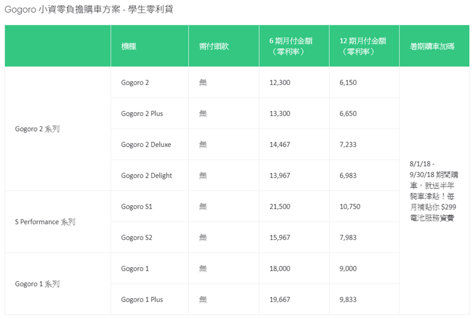Click the 12-period value '6,983'
The width and height of the screenshot is (472, 319).
348,176
